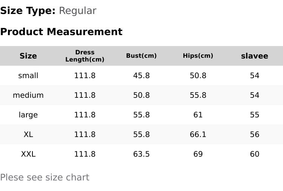Click bust value 45.8 for small

141,75
